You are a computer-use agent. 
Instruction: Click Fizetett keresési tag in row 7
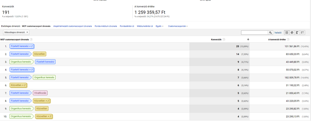(x=20, y=93)
